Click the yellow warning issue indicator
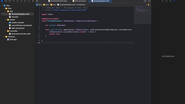185x104 pixels. point(148,5)
